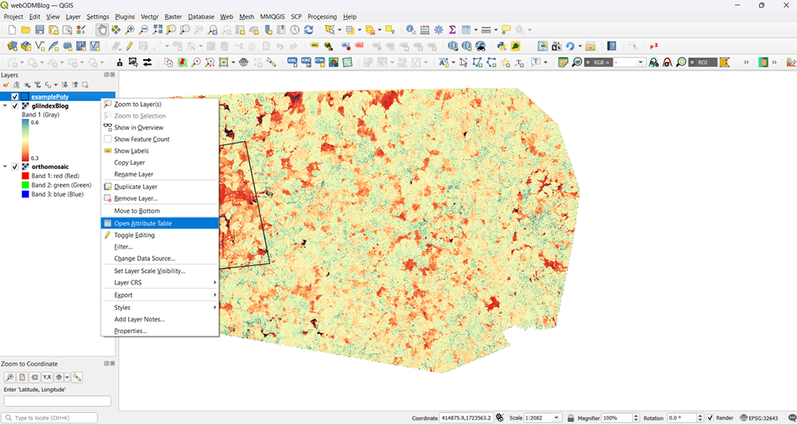
Task: Select the Pan Map hand tool
Action: click(102, 30)
